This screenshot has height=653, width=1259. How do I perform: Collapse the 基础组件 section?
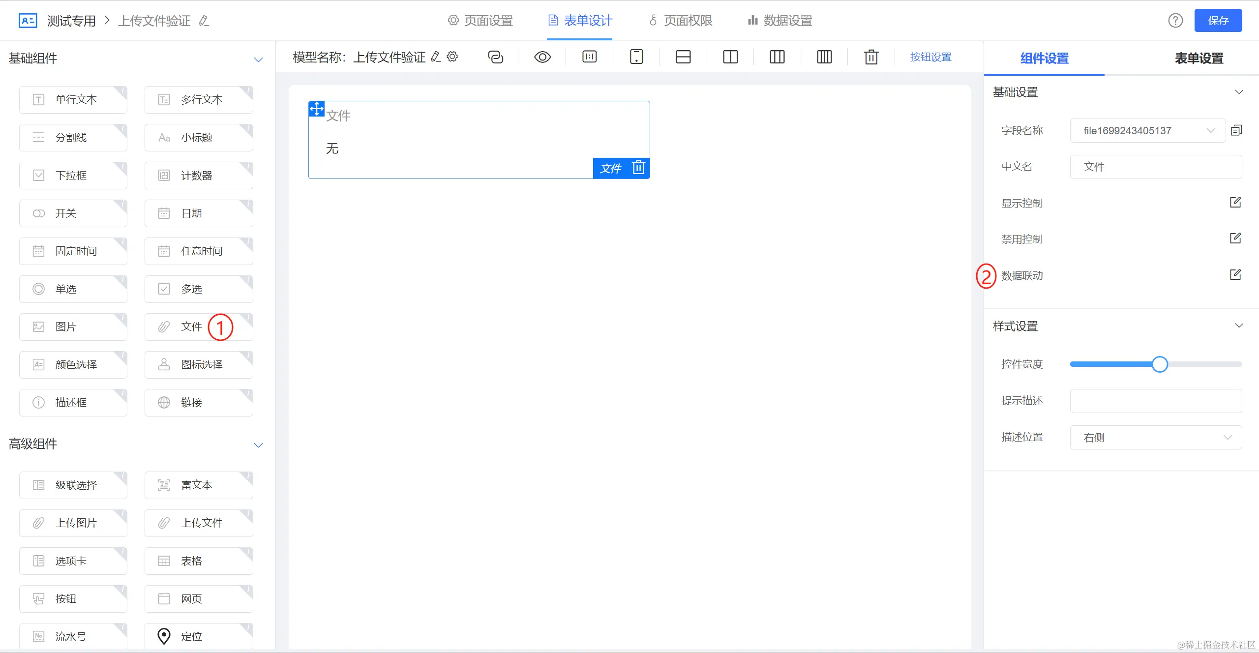pyautogui.click(x=258, y=59)
